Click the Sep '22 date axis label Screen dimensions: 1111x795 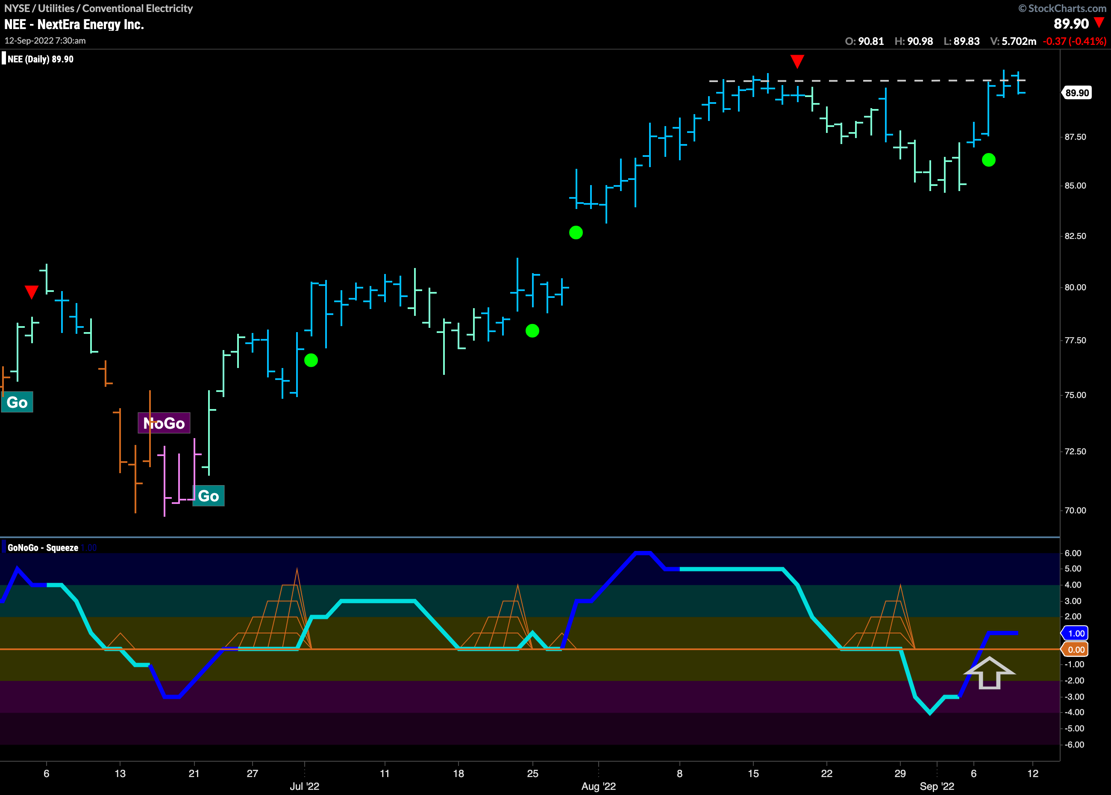pos(937,786)
